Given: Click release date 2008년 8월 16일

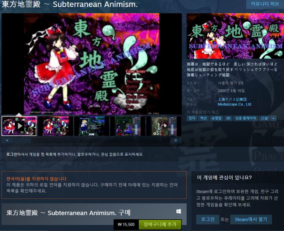Looking at the screenshot, I should (x=231, y=91).
